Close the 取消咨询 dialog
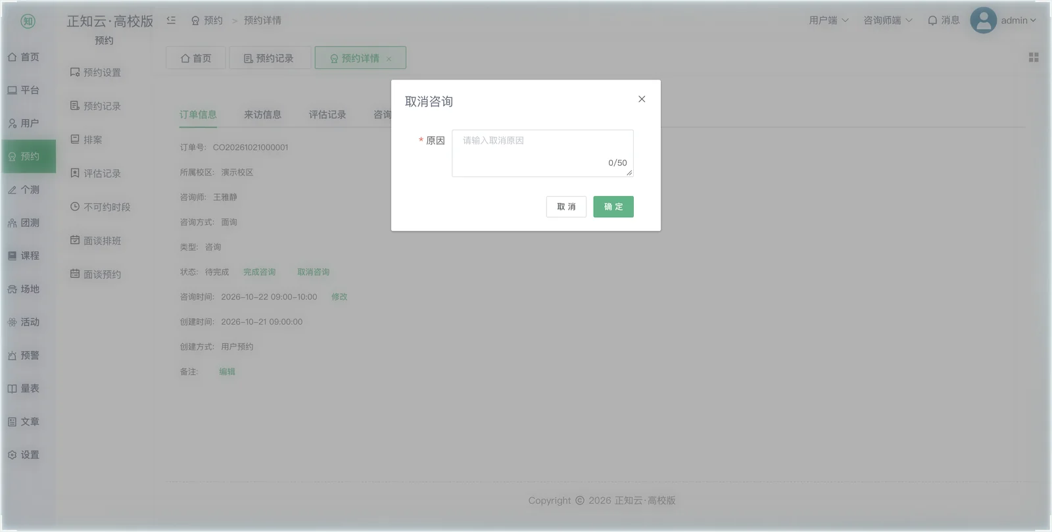Screen dimensions: 1052x532 coord(642,99)
